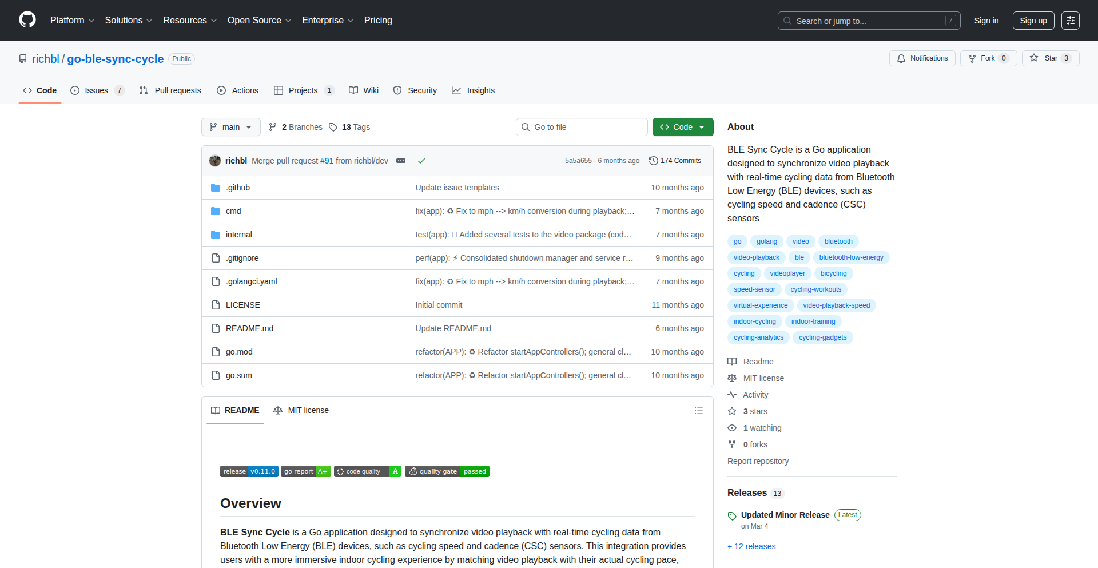Switch to the Security tab

pos(415,90)
